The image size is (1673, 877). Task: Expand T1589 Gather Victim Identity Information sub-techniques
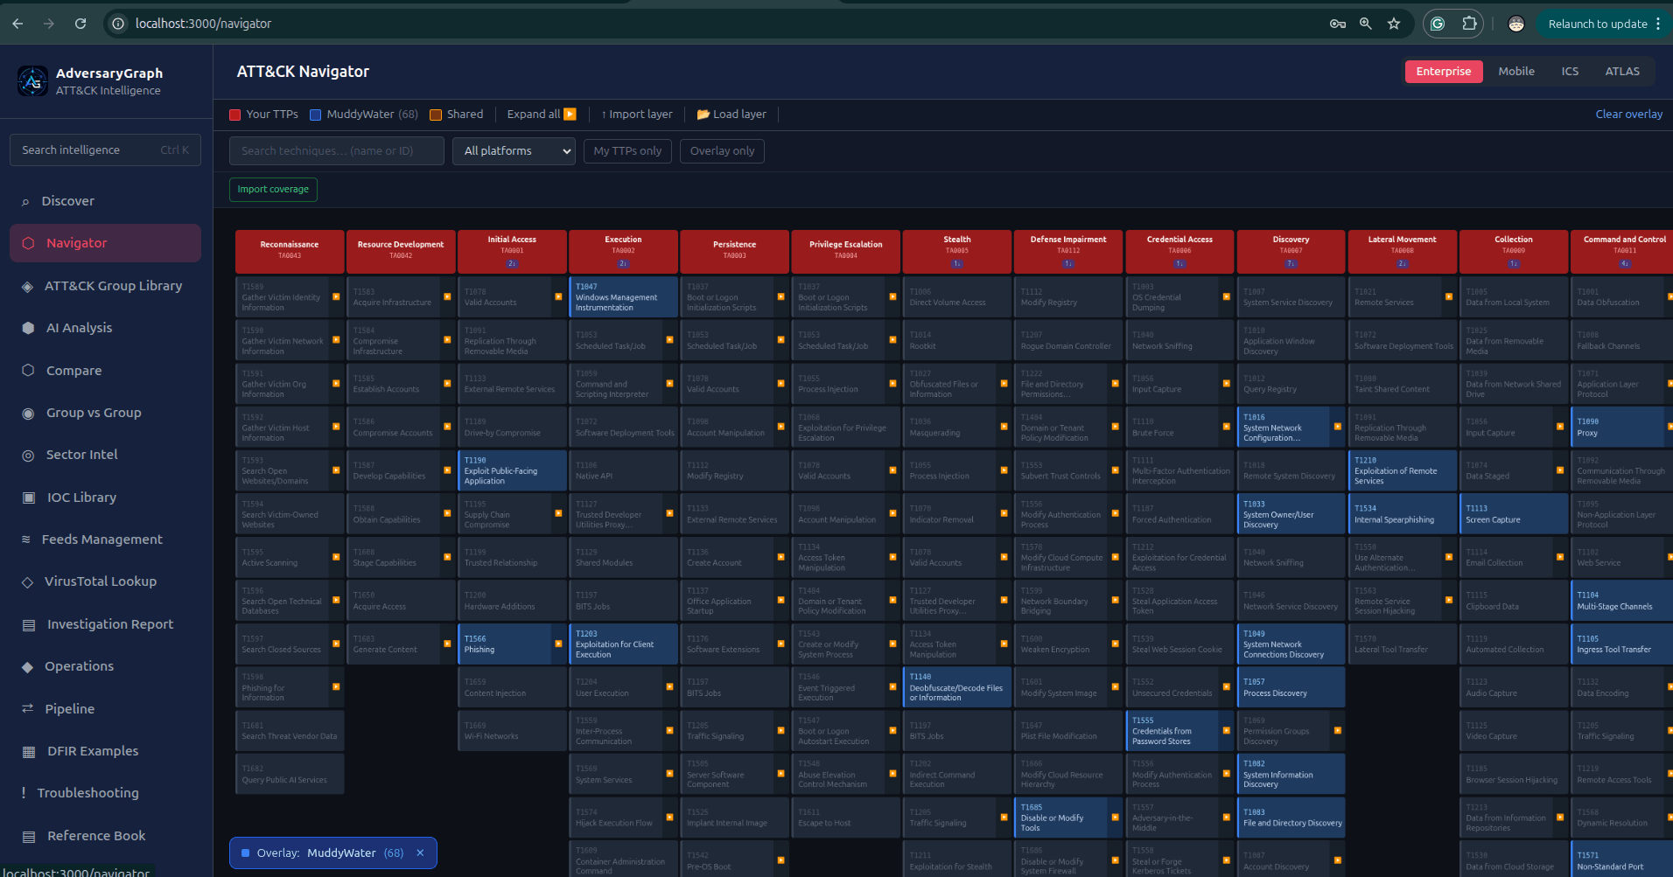coord(336,297)
